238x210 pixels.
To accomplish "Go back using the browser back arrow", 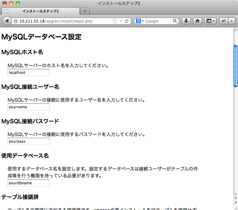I will [x=7, y=21].
